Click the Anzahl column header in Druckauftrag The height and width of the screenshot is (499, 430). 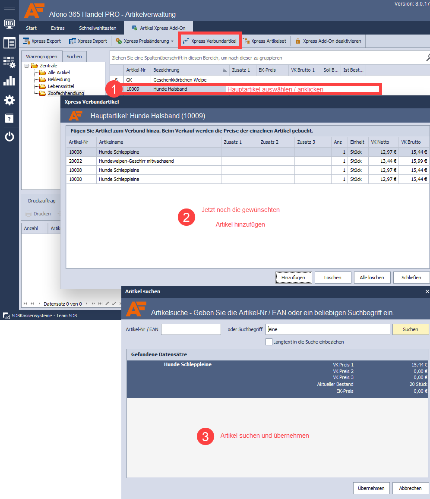[x=35, y=228]
